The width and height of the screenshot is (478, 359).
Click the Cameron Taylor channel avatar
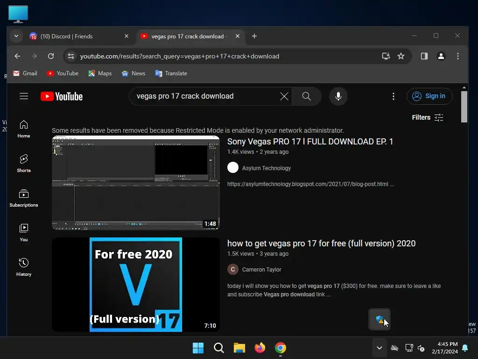coord(233,270)
